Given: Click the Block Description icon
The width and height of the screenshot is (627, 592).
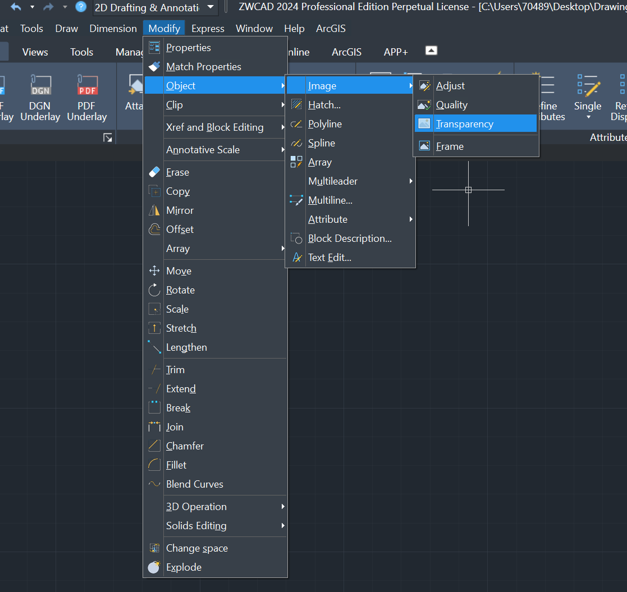Looking at the screenshot, I should tap(296, 238).
